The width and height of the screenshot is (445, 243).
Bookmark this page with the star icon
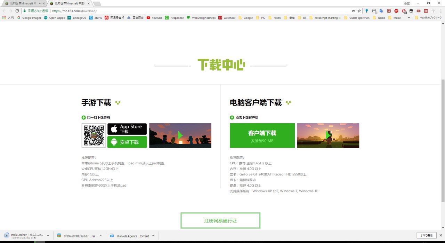(x=359, y=11)
